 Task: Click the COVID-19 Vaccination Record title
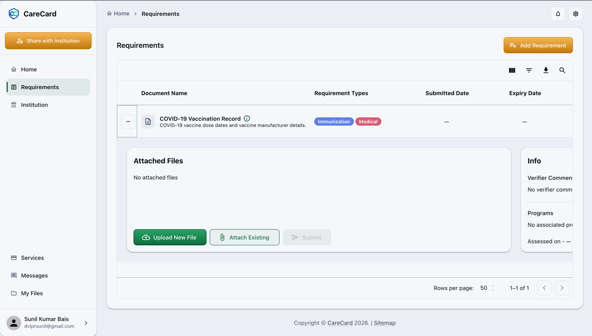point(200,118)
